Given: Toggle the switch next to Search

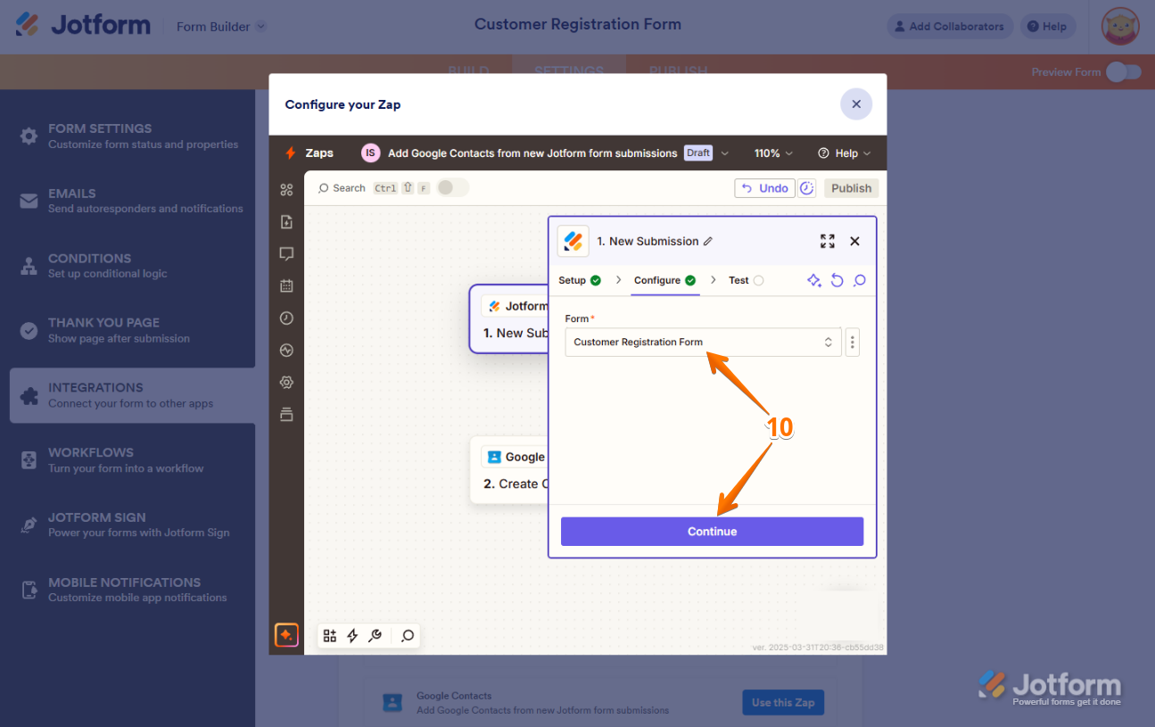Looking at the screenshot, I should (x=452, y=187).
